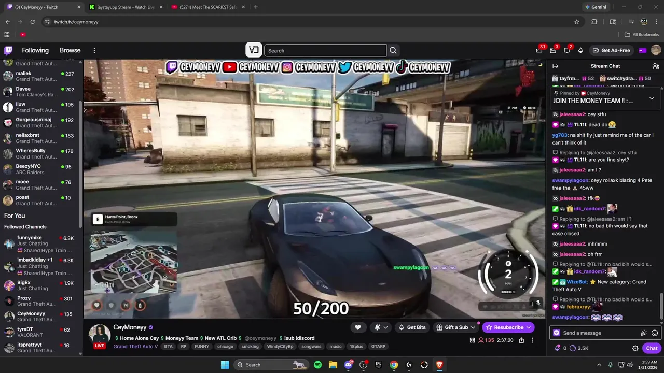Open File Explorer from the taskbar

(x=333, y=365)
